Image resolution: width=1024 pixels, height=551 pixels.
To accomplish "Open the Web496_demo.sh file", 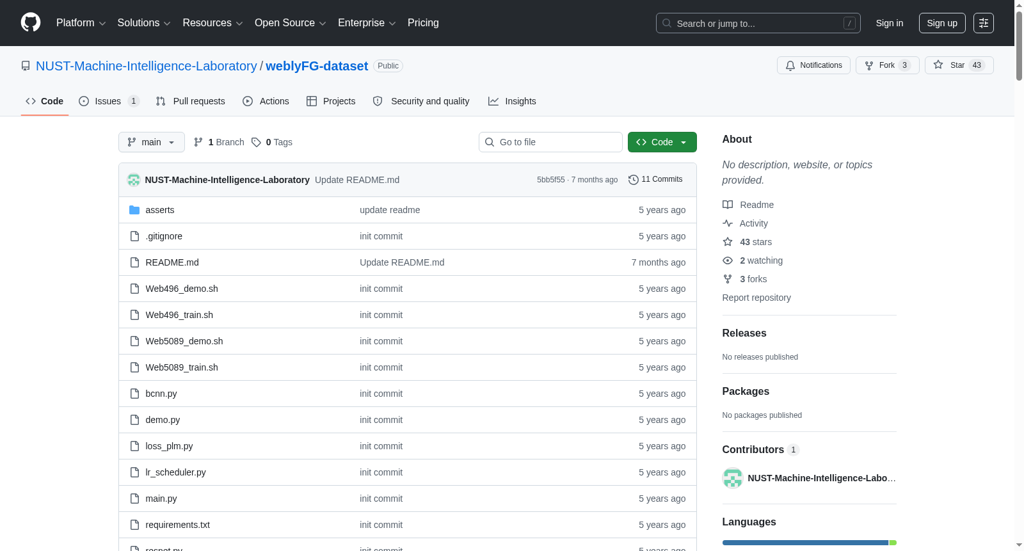I will 182,289.
